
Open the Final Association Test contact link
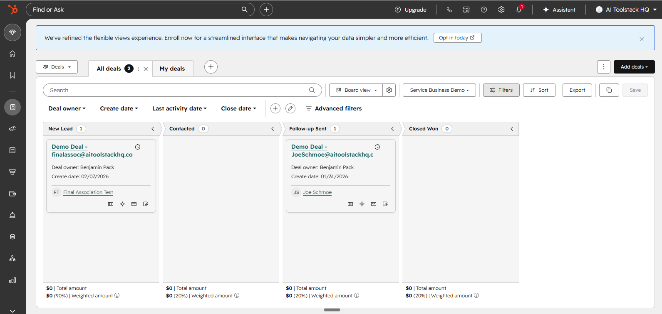88,192
